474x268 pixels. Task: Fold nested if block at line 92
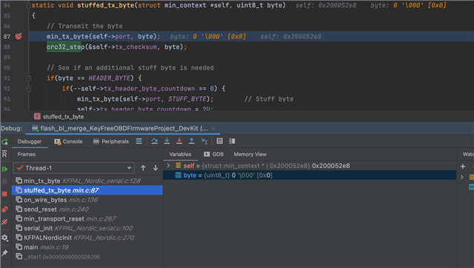(x=29, y=89)
